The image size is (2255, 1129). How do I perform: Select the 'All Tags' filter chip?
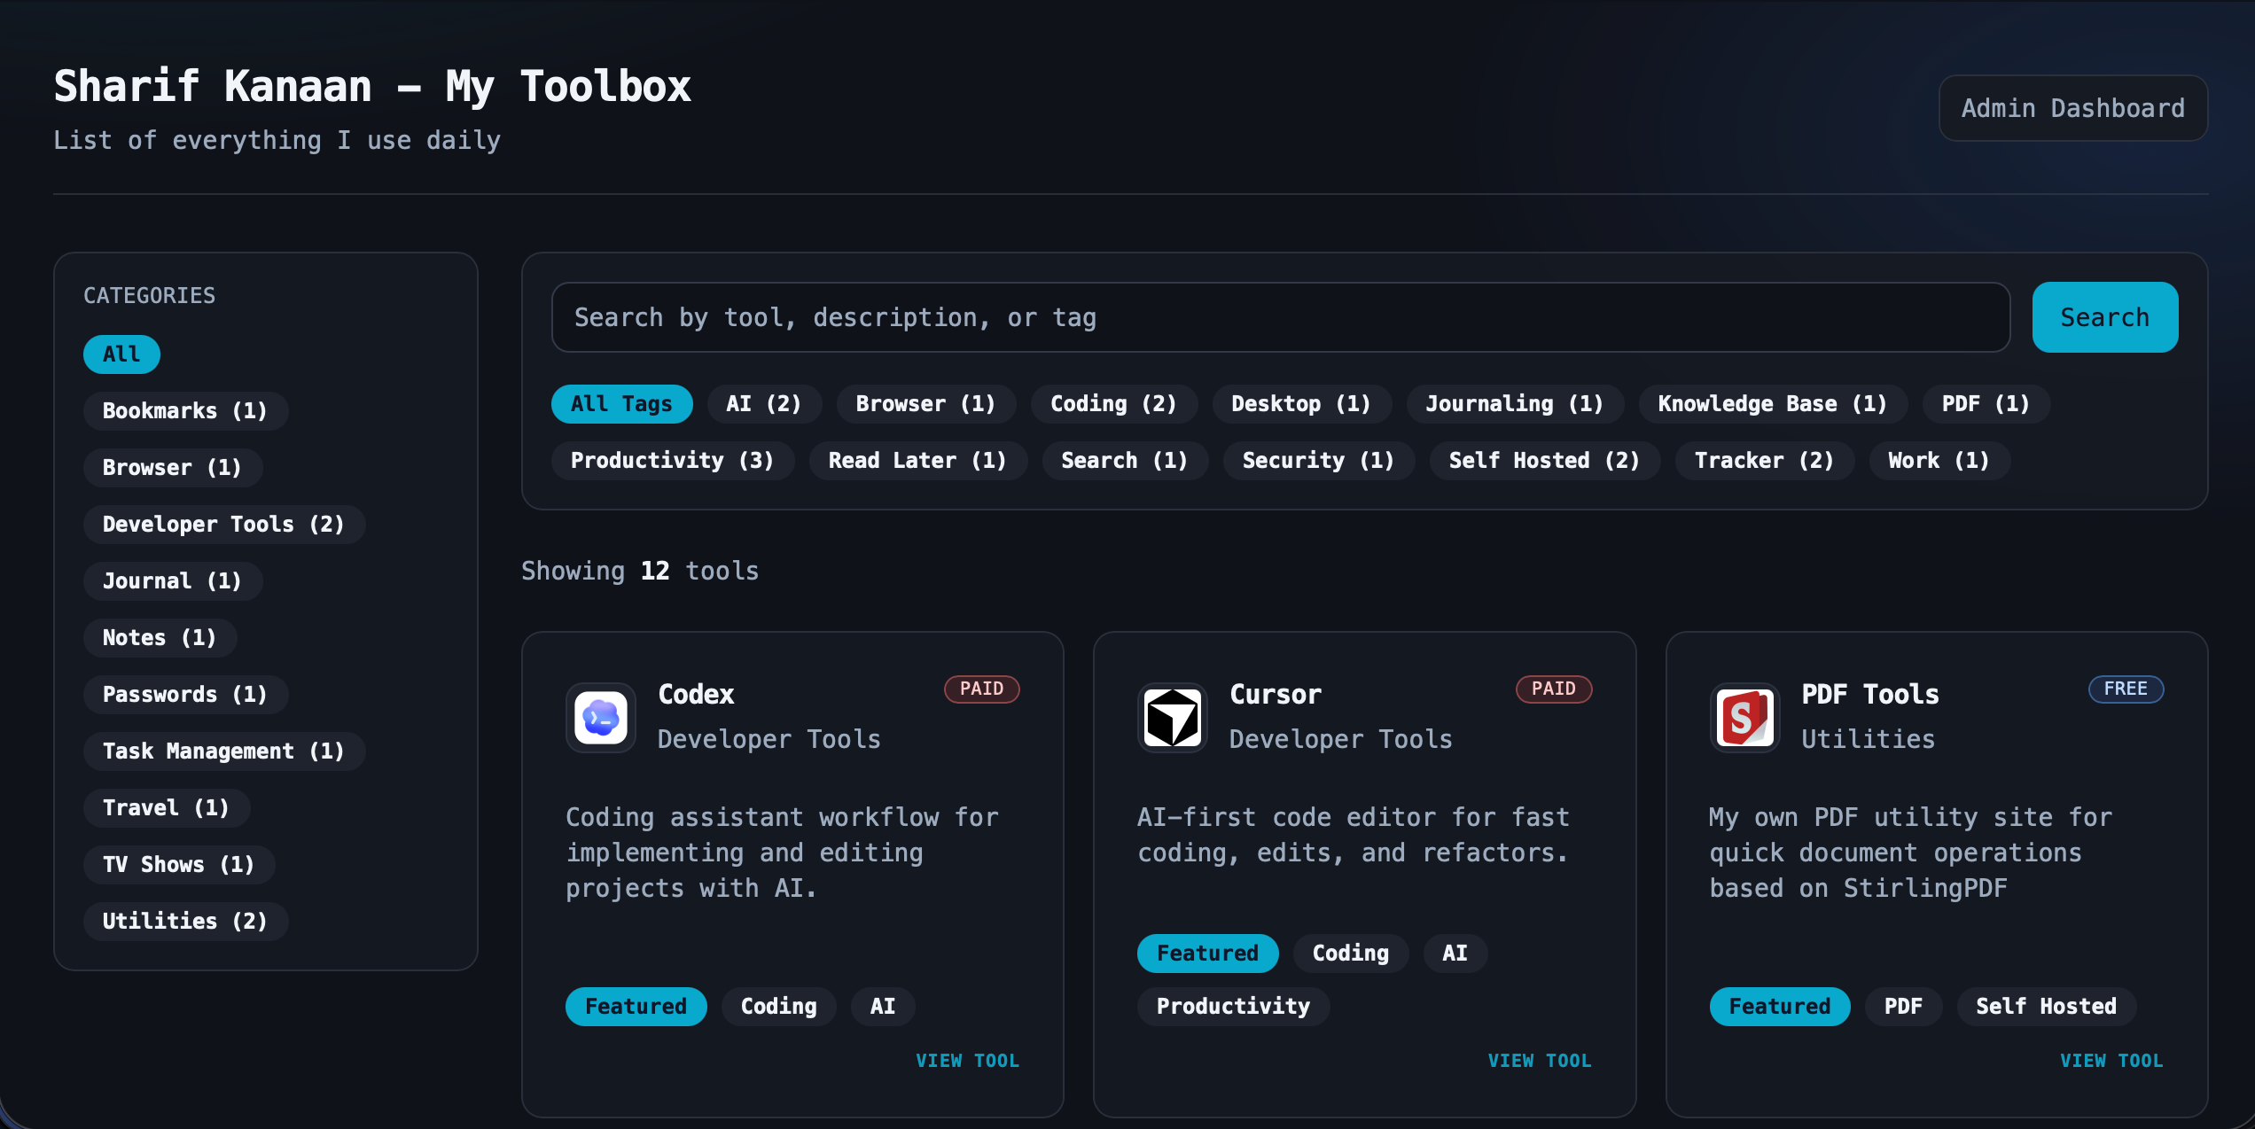(621, 403)
